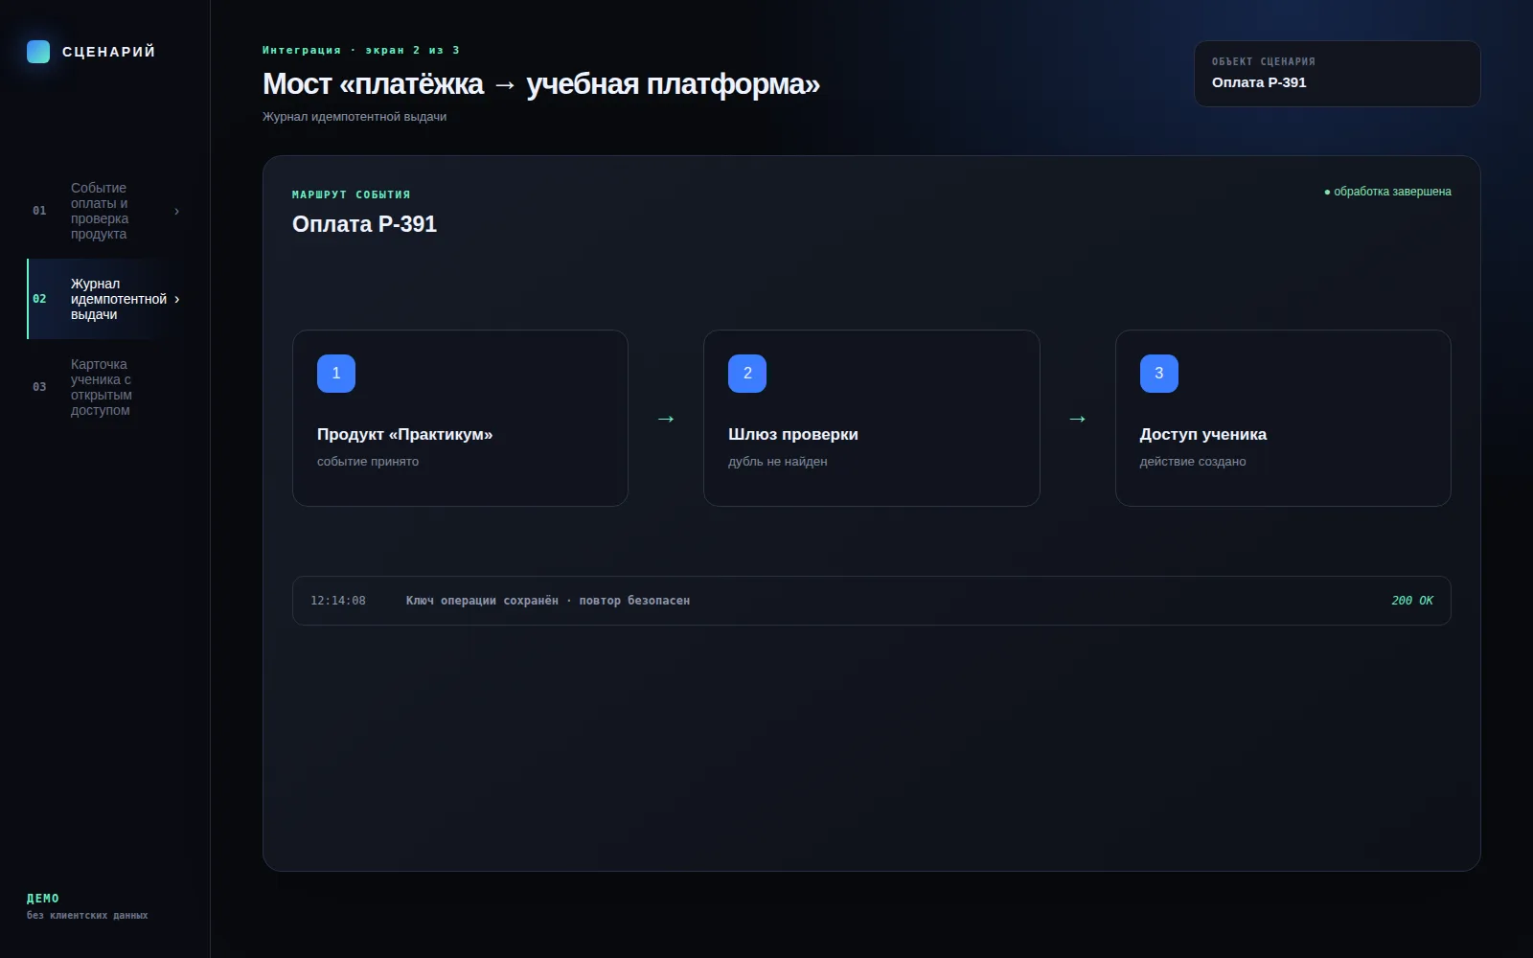Image resolution: width=1533 pixels, height=958 pixels.
Task: Click the blue number 1 badge
Action: pos(336,374)
